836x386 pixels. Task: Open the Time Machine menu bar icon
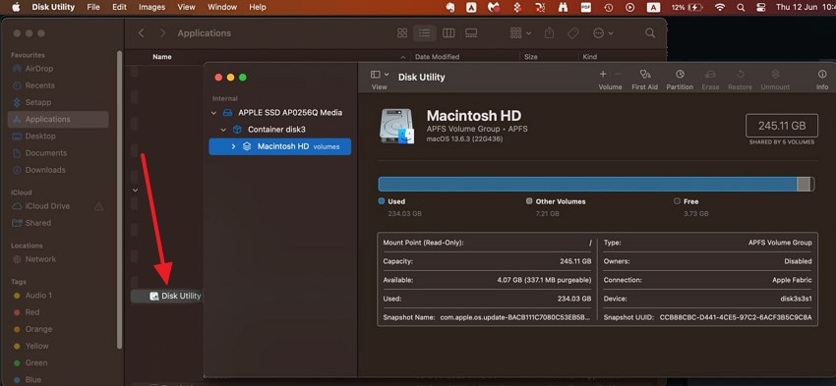click(x=609, y=8)
